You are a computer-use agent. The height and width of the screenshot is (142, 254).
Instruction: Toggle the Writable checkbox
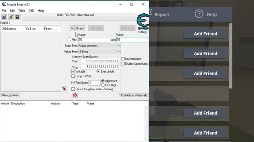(73, 71)
